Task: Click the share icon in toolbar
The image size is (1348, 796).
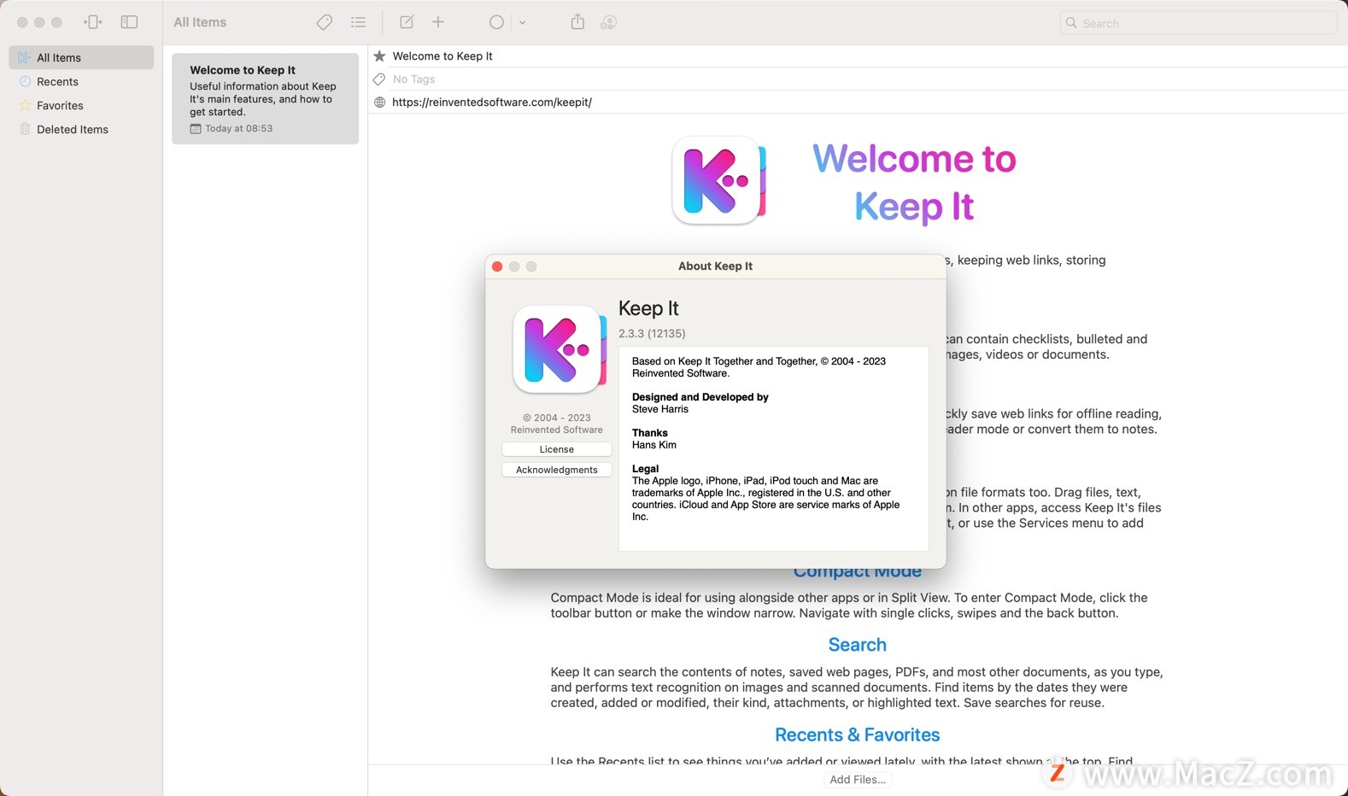Action: pos(577,22)
